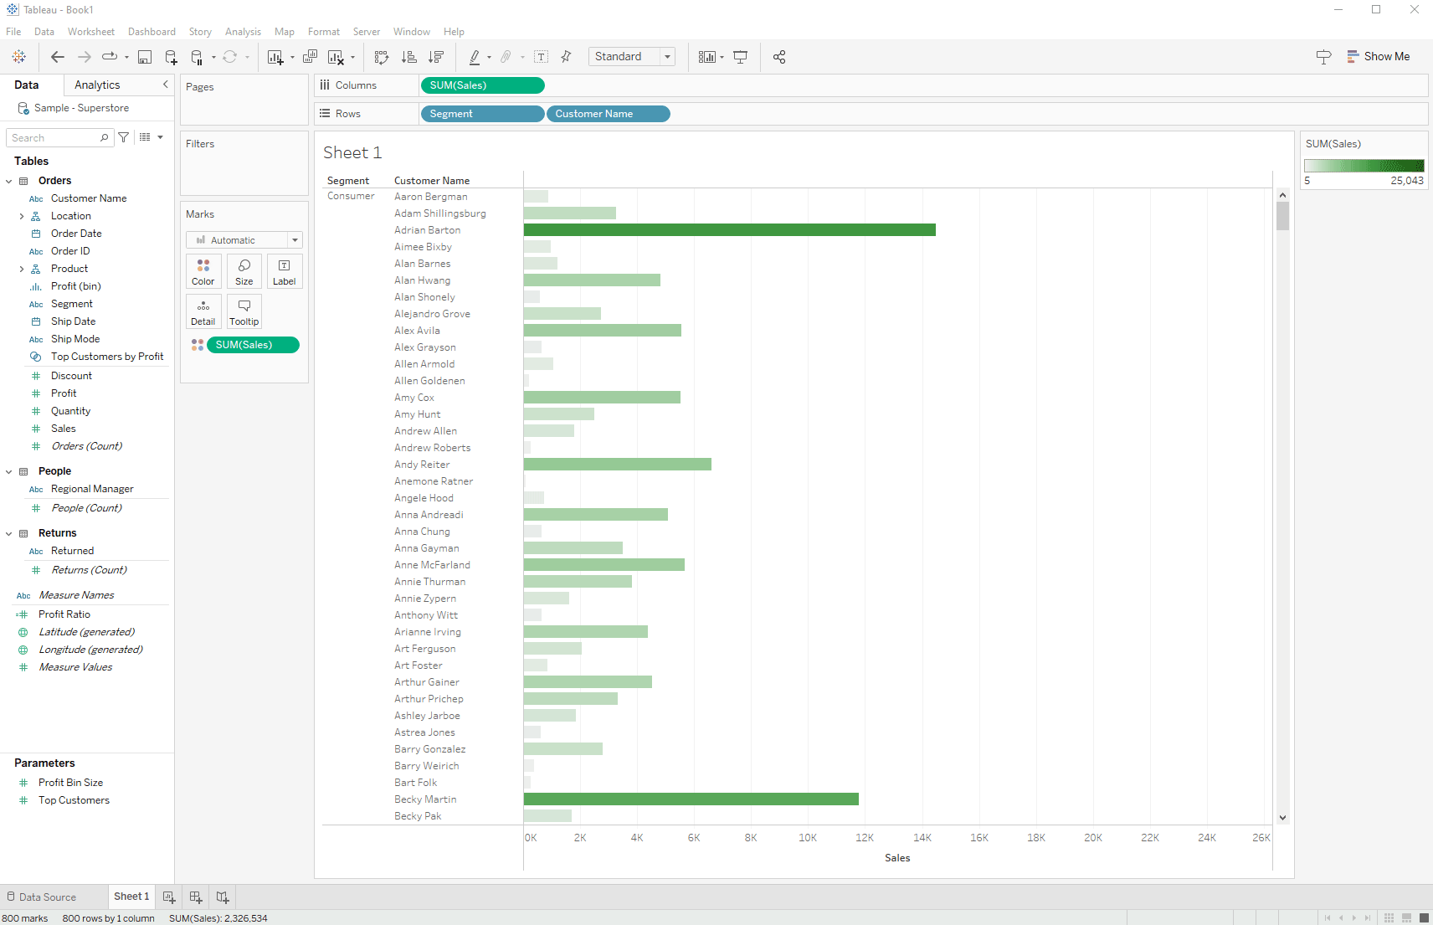Add a new dashboard from bottom tab bar
Screen dimensions: 1433x925
pyautogui.click(x=196, y=897)
